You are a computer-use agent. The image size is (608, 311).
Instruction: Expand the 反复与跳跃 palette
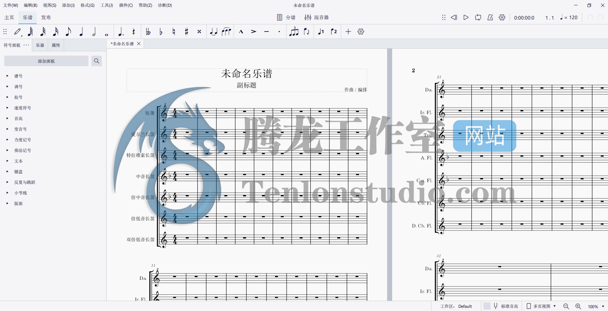point(7,182)
